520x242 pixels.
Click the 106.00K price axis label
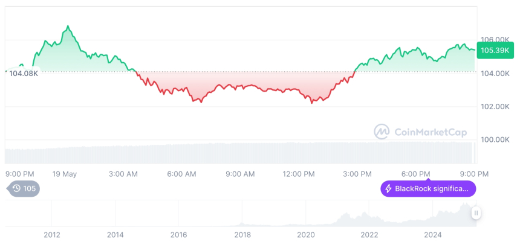point(493,40)
